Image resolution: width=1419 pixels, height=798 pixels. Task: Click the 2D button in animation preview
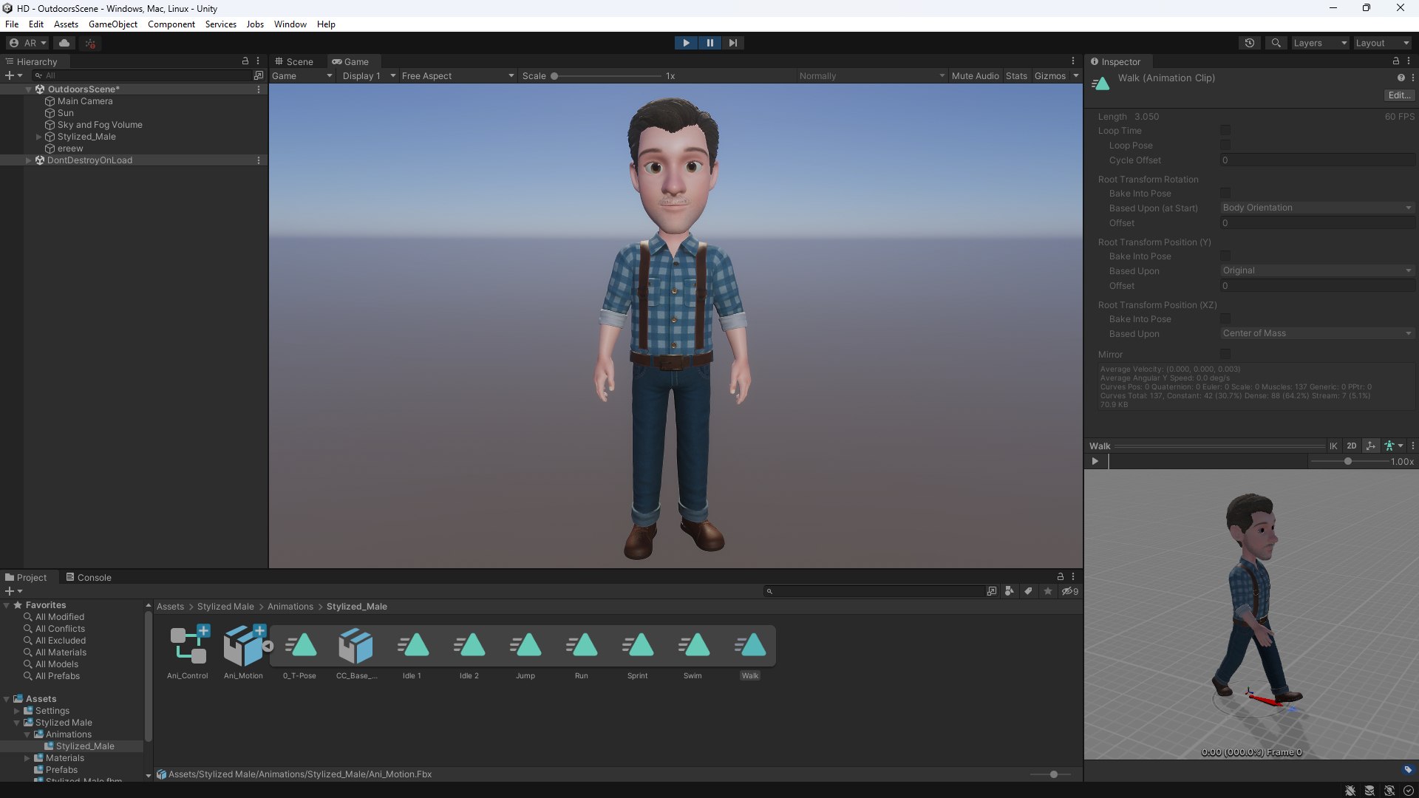pos(1352,446)
